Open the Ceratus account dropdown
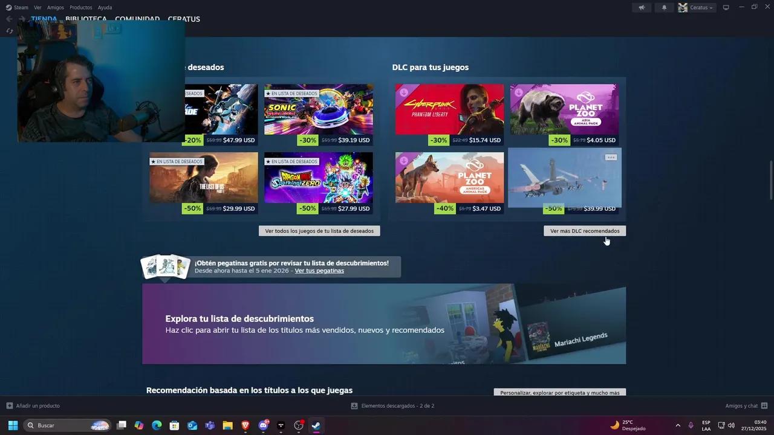This screenshot has width=774, height=435. [x=702, y=8]
